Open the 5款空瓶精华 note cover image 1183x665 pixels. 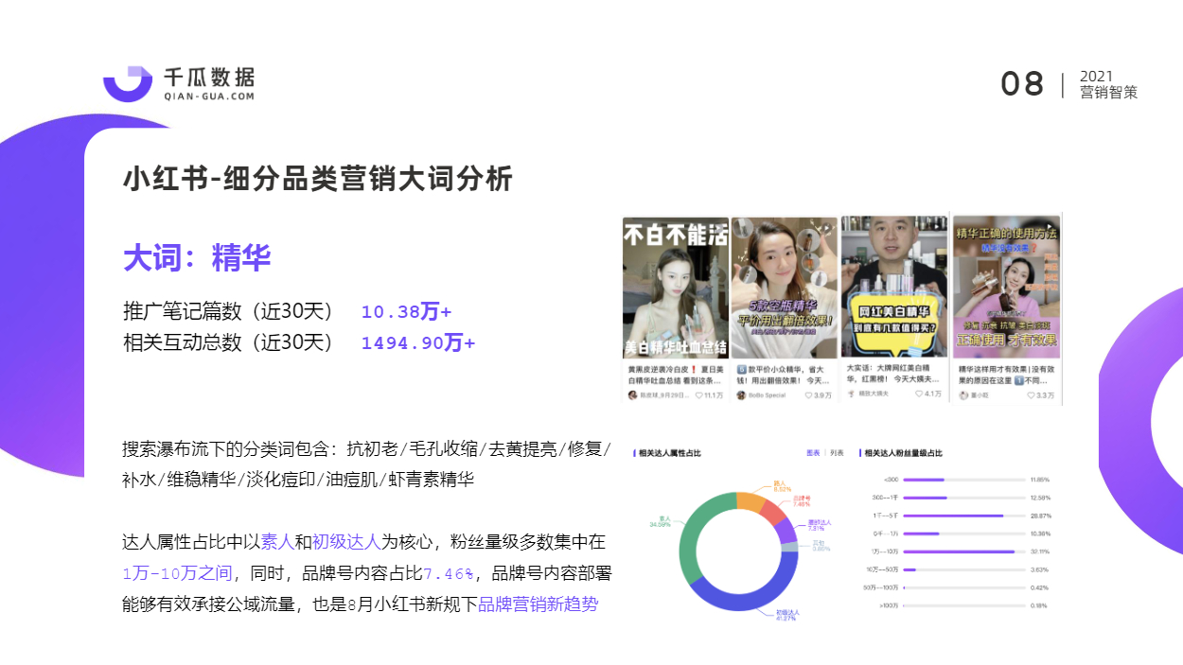click(x=785, y=288)
